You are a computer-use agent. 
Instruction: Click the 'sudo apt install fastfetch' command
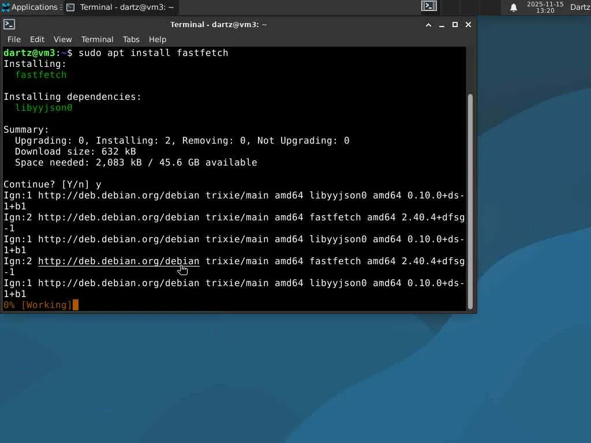[154, 52]
